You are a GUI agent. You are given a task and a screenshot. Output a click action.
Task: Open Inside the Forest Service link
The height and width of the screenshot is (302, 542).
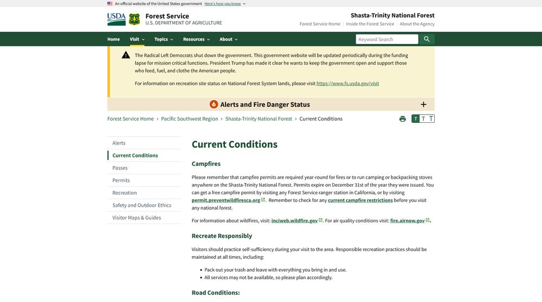click(370, 24)
